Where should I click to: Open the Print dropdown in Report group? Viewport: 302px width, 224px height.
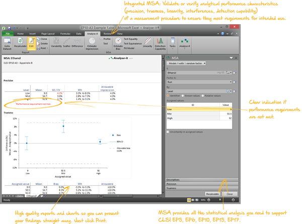pos(42,48)
